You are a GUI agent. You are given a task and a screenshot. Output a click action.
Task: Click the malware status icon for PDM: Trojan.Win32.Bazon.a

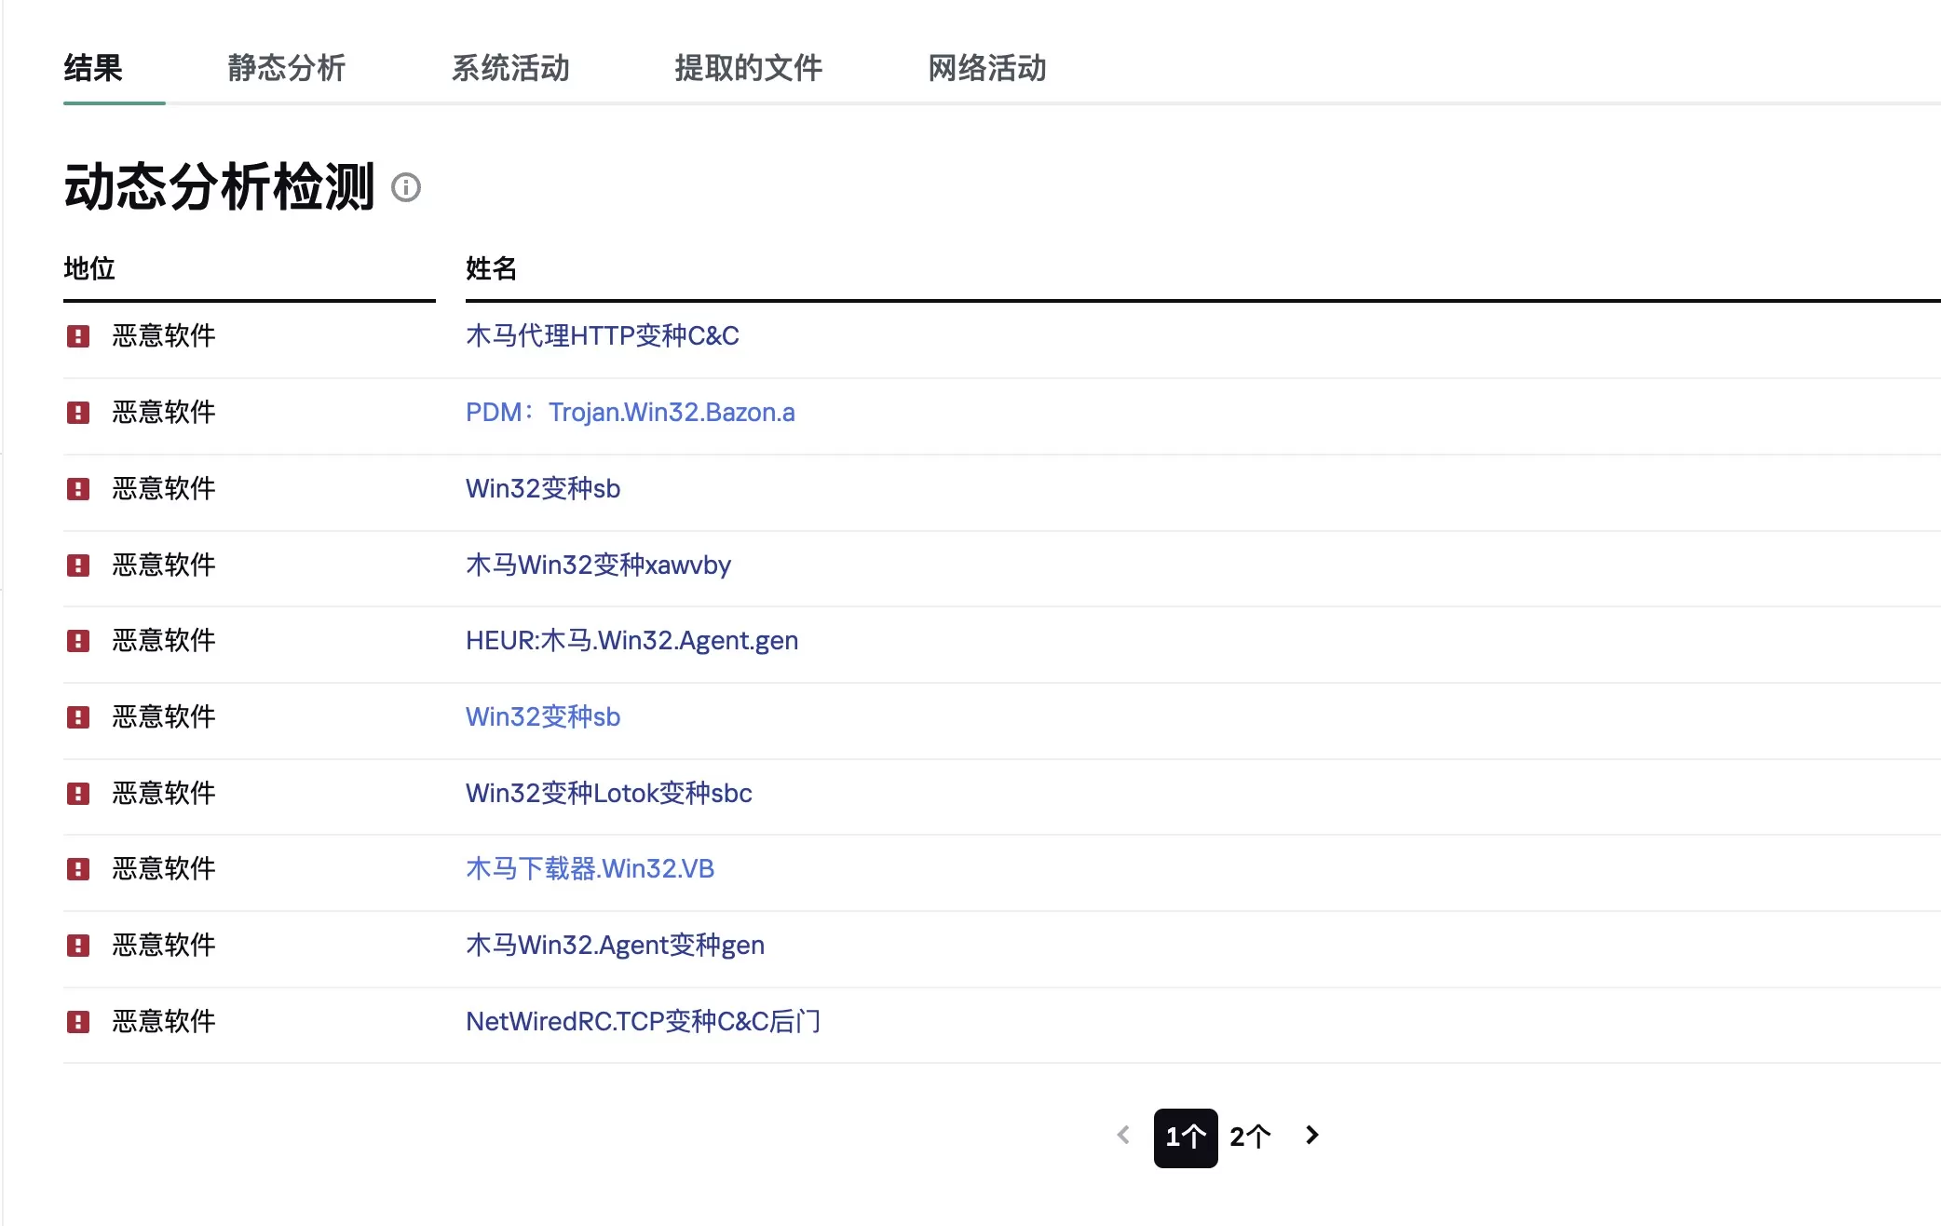(x=78, y=412)
